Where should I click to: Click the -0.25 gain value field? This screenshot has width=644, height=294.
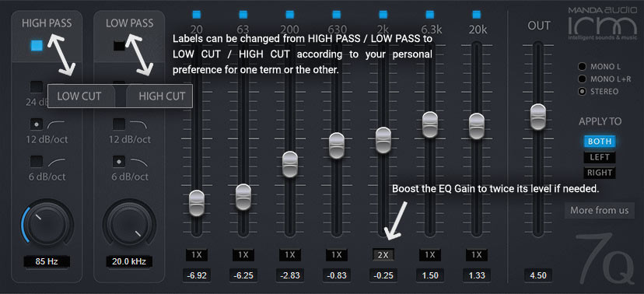383,275
